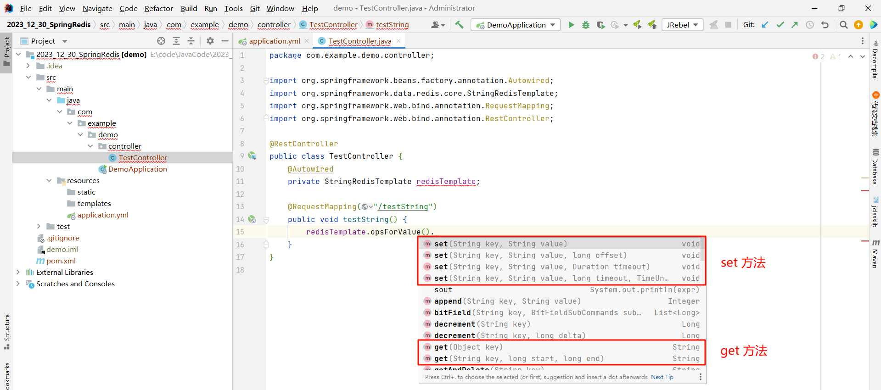This screenshot has width=881, height=390.
Task: Collapse the resources folder
Action: pos(49,180)
